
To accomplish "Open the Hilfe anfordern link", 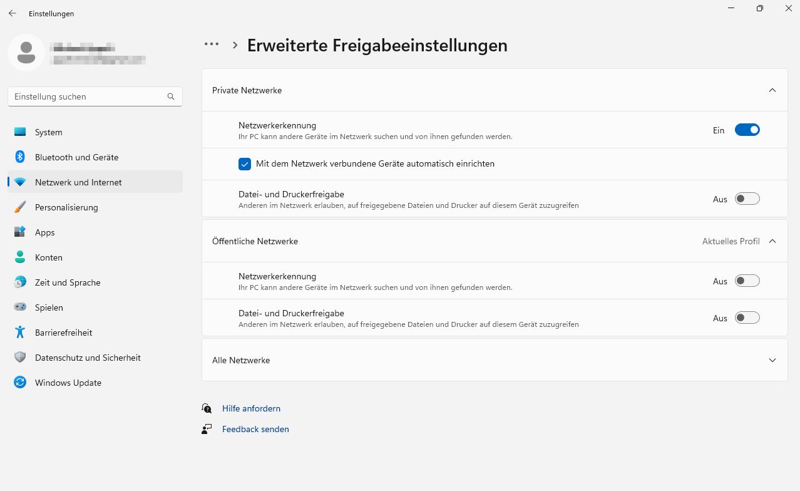I will (251, 408).
